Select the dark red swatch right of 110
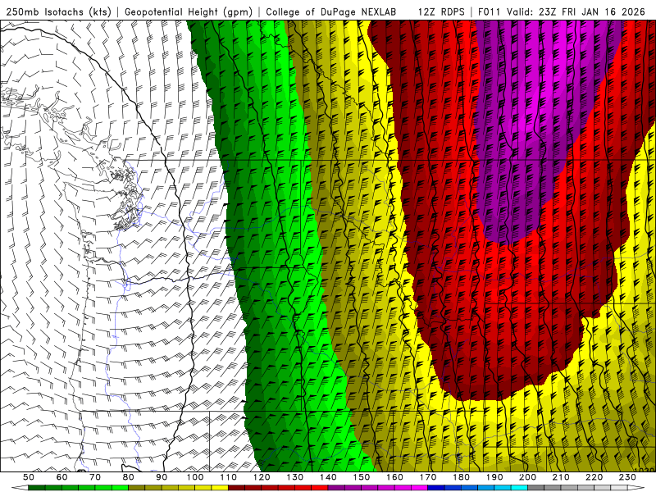The width and height of the screenshot is (656, 492). click(x=236, y=488)
